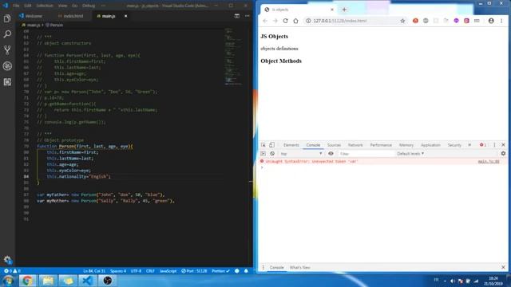Click the notifications bell in status bar
This screenshot has height=287, width=511.
246,271
